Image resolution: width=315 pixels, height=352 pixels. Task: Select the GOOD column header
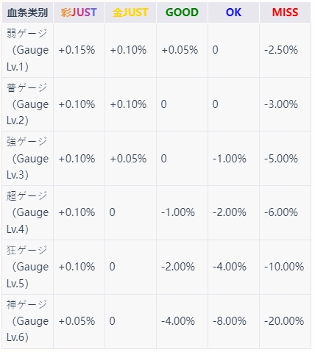click(182, 12)
